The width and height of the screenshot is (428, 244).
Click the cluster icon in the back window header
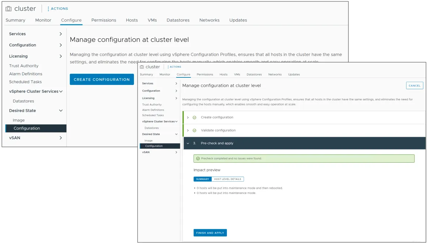pyautogui.click(x=9, y=9)
